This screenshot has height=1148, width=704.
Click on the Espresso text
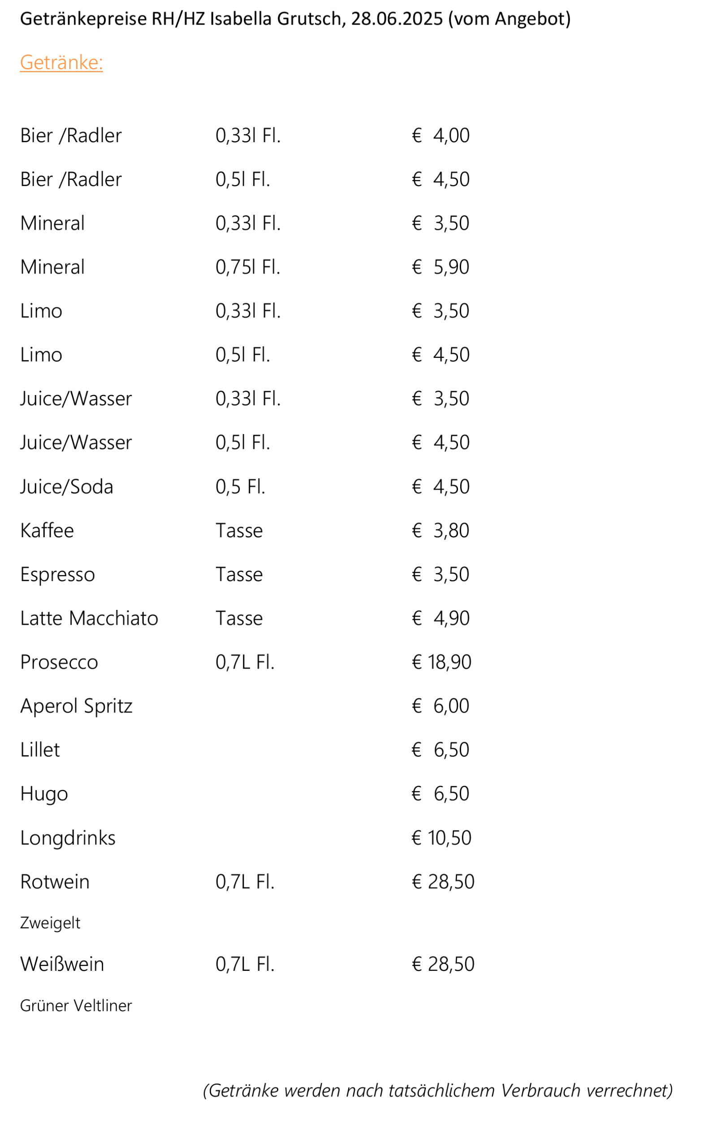(x=58, y=574)
